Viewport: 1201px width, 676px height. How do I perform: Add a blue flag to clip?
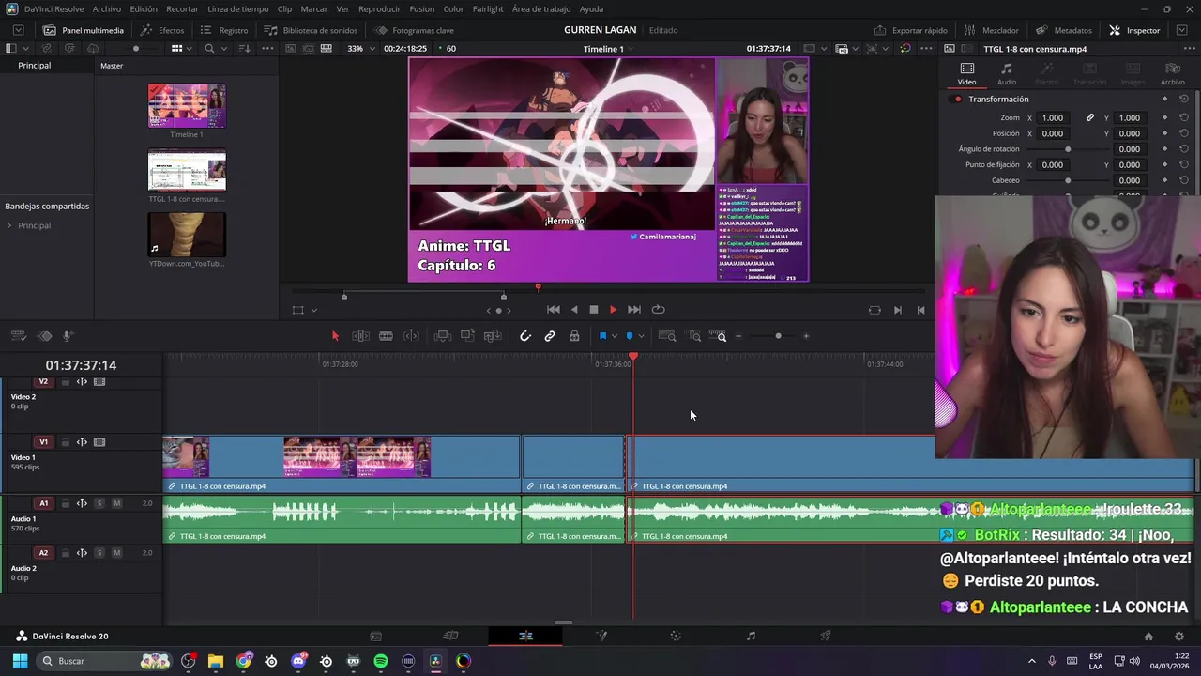[x=602, y=336]
